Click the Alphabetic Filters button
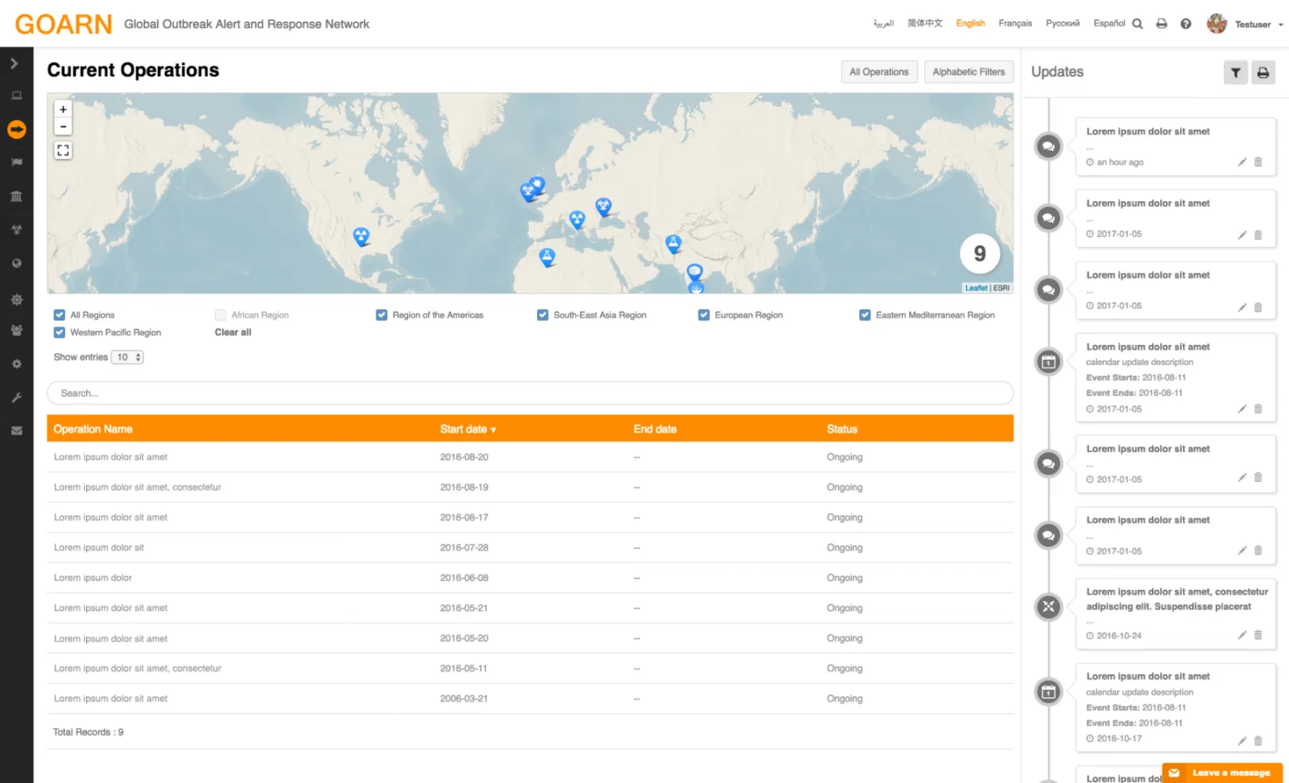The width and height of the screenshot is (1289, 783). [x=968, y=72]
